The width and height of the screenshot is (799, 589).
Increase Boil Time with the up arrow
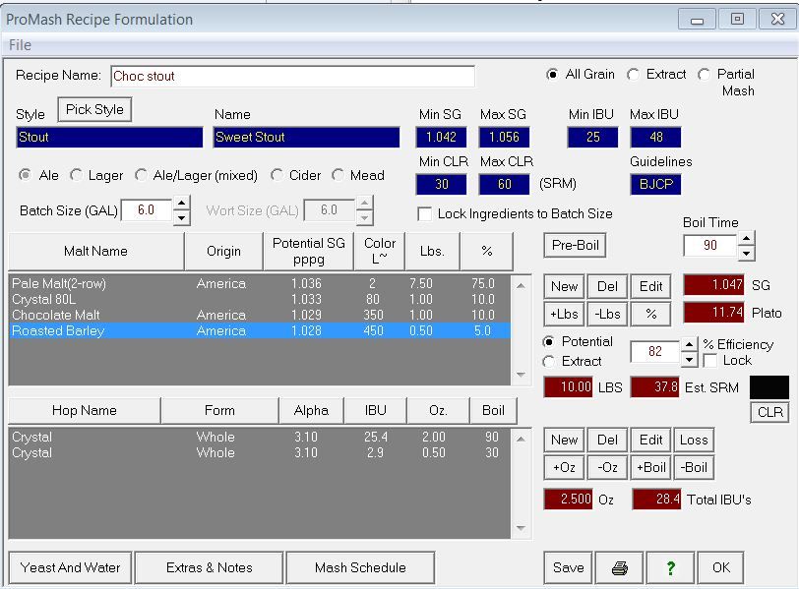pos(746,238)
